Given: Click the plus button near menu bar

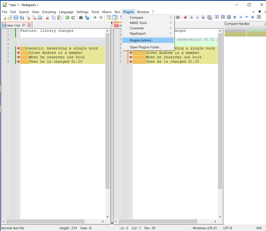Looking at the screenshot, I should 253,12.
